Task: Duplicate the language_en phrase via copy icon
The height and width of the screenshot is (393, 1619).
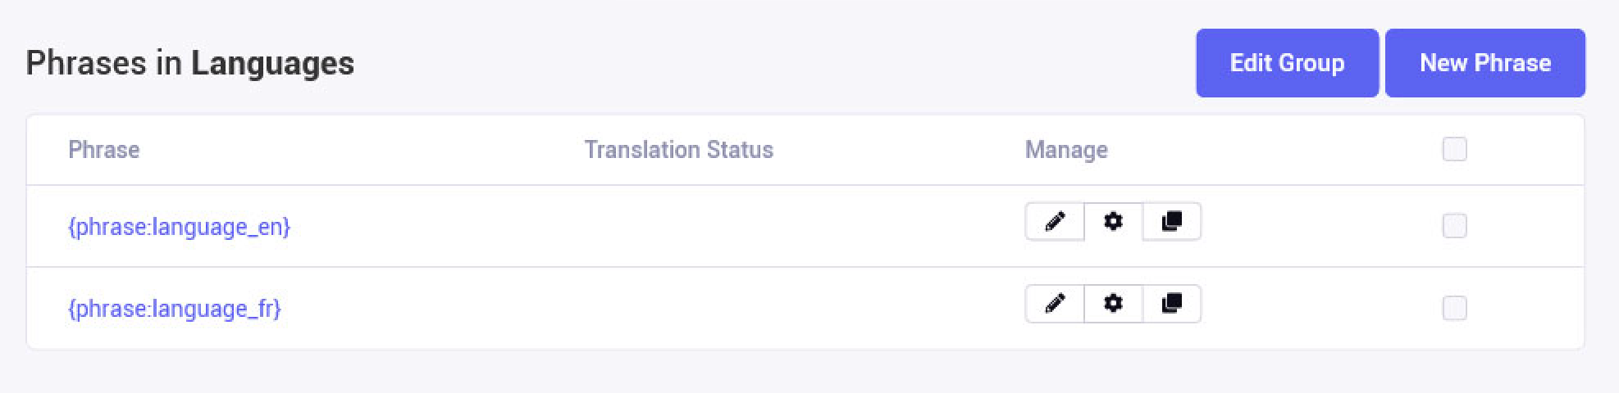Action: (x=1172, y=222)
